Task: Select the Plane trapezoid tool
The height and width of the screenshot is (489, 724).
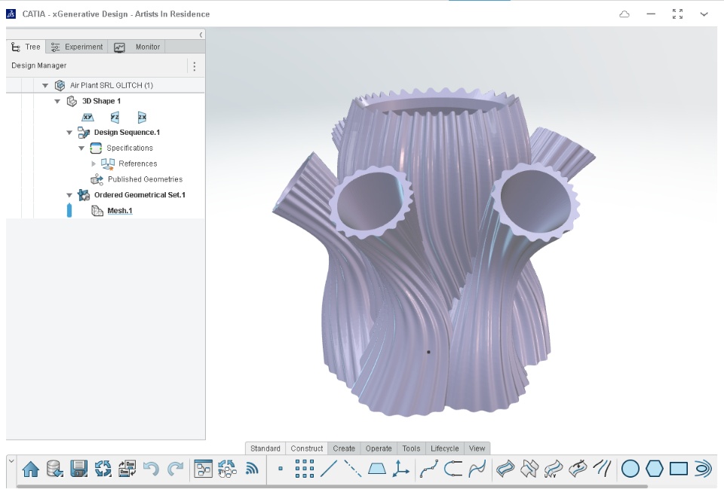Action: click(x=377, y=469)
